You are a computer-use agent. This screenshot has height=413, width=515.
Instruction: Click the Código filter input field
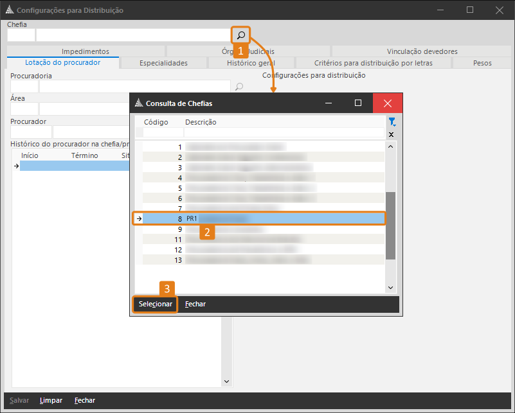(x=163, y=133)
